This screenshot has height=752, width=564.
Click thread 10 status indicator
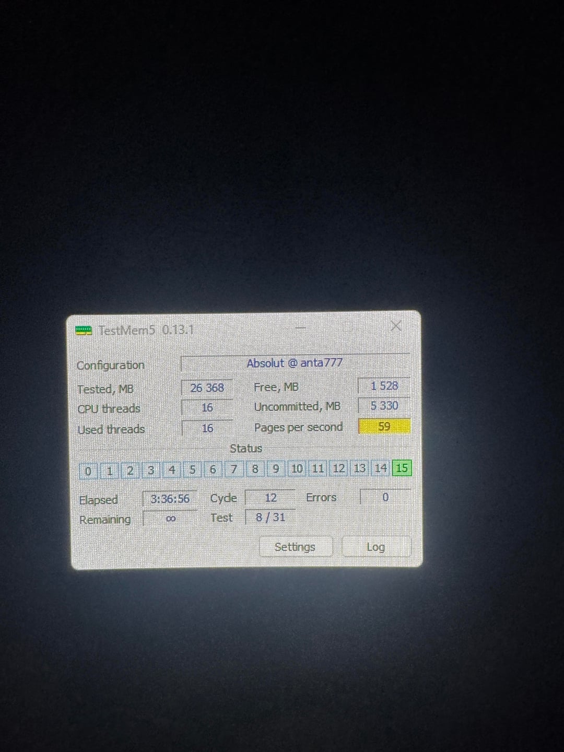[x=297, y=468]
